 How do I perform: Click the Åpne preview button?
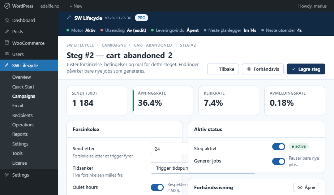click(306, 187)
